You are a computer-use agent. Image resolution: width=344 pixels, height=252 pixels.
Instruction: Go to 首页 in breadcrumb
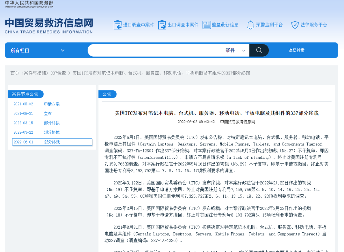[15, 73]
